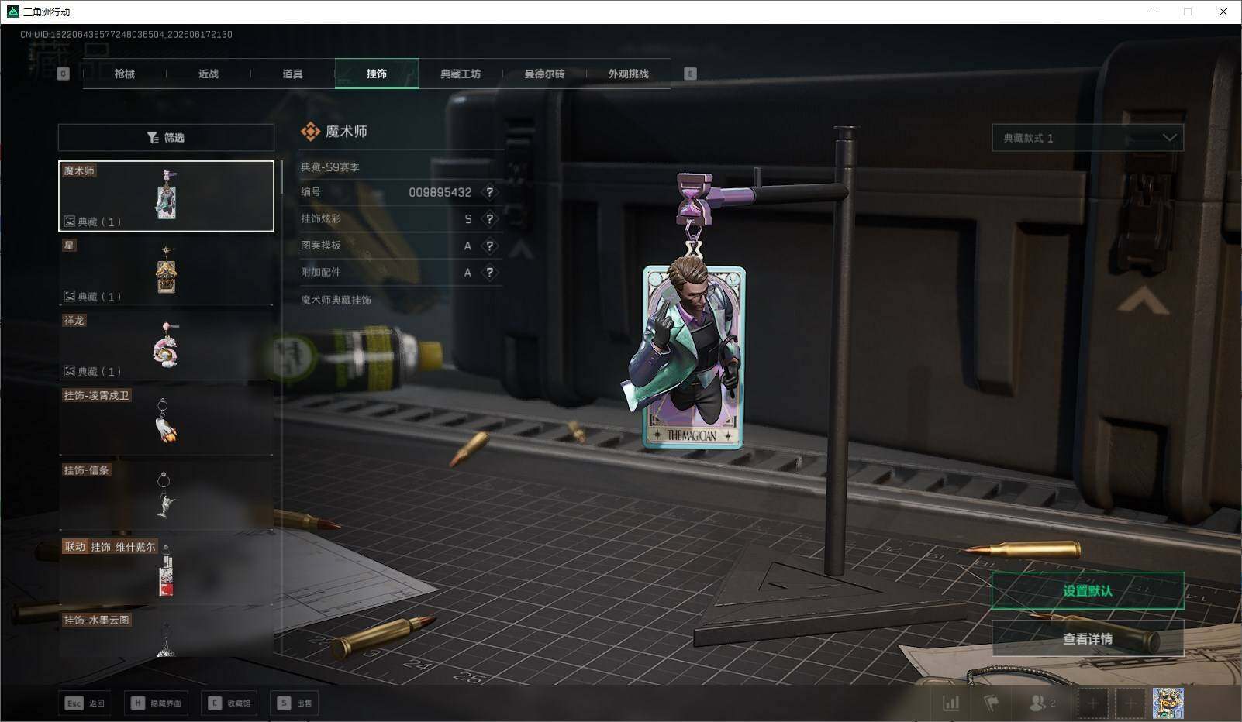The height and width of the screenshot is (722, 1242).
Task: Select the 挂饰 tab
Action: click(377, 74)
